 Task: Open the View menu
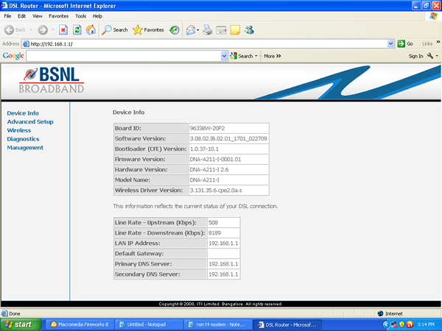click(x=38, y=16)
